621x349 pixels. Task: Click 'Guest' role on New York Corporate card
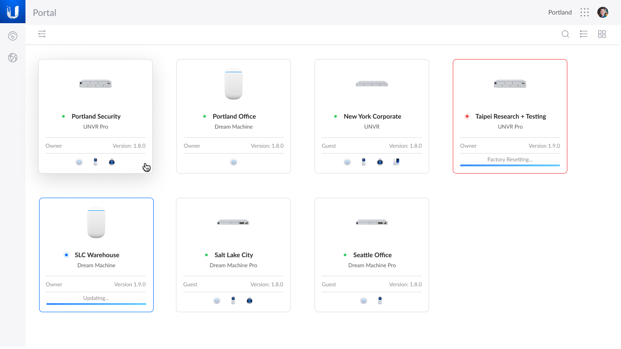(329, 146)
